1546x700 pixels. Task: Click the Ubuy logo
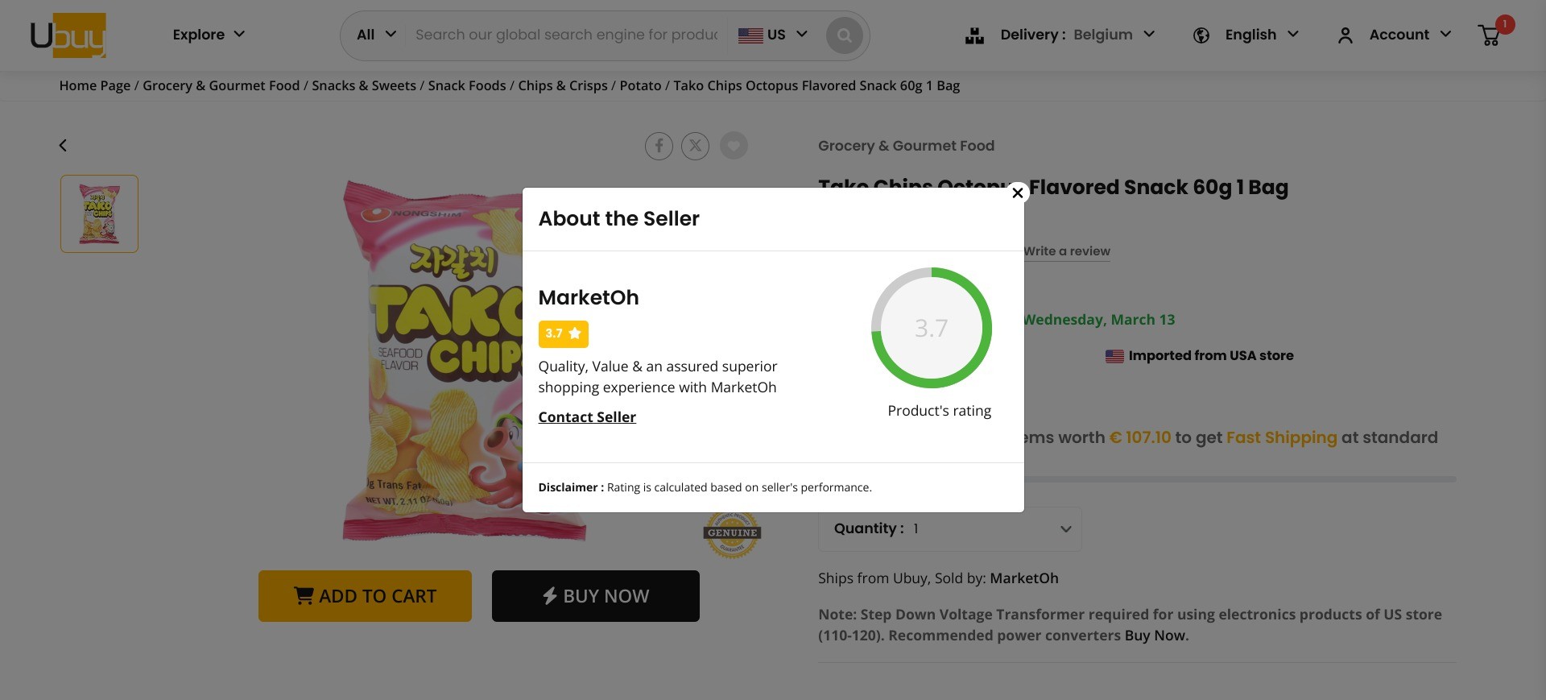[68, 35]
